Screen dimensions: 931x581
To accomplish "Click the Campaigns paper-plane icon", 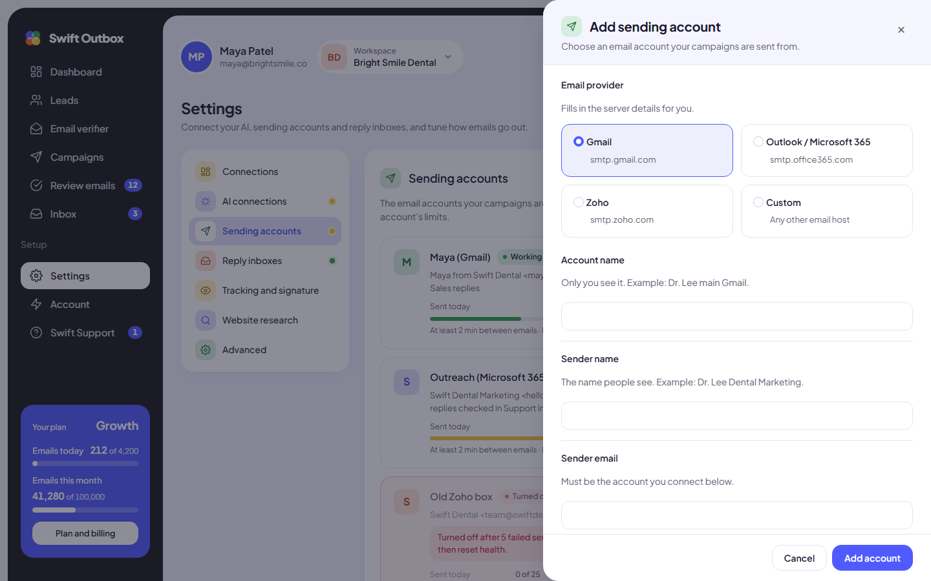I will [36, 157].
